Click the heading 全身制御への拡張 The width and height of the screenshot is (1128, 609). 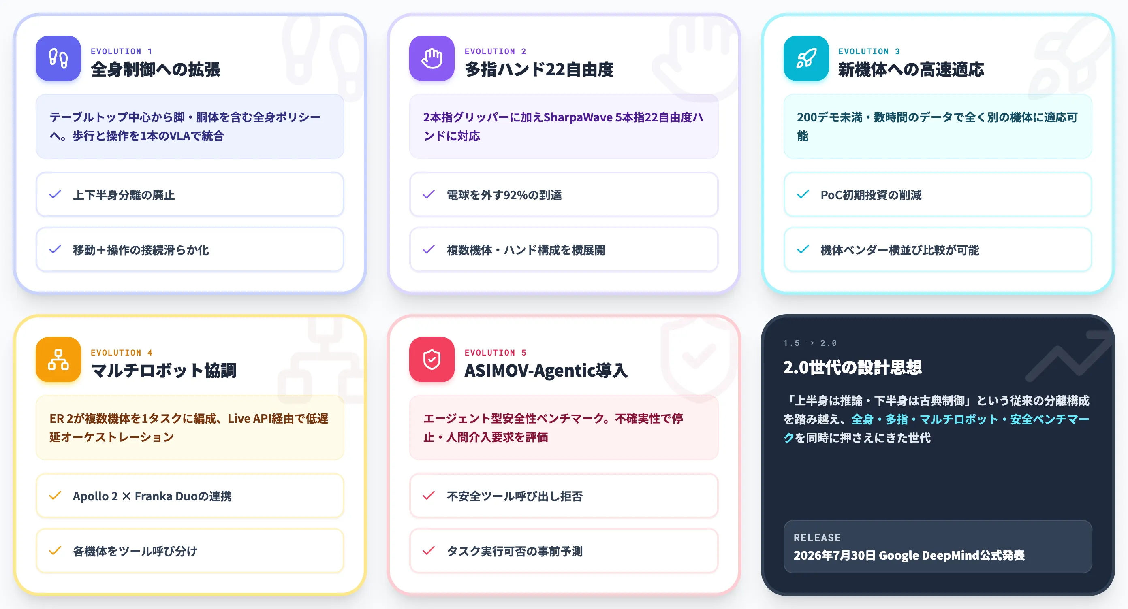[156, 69]
